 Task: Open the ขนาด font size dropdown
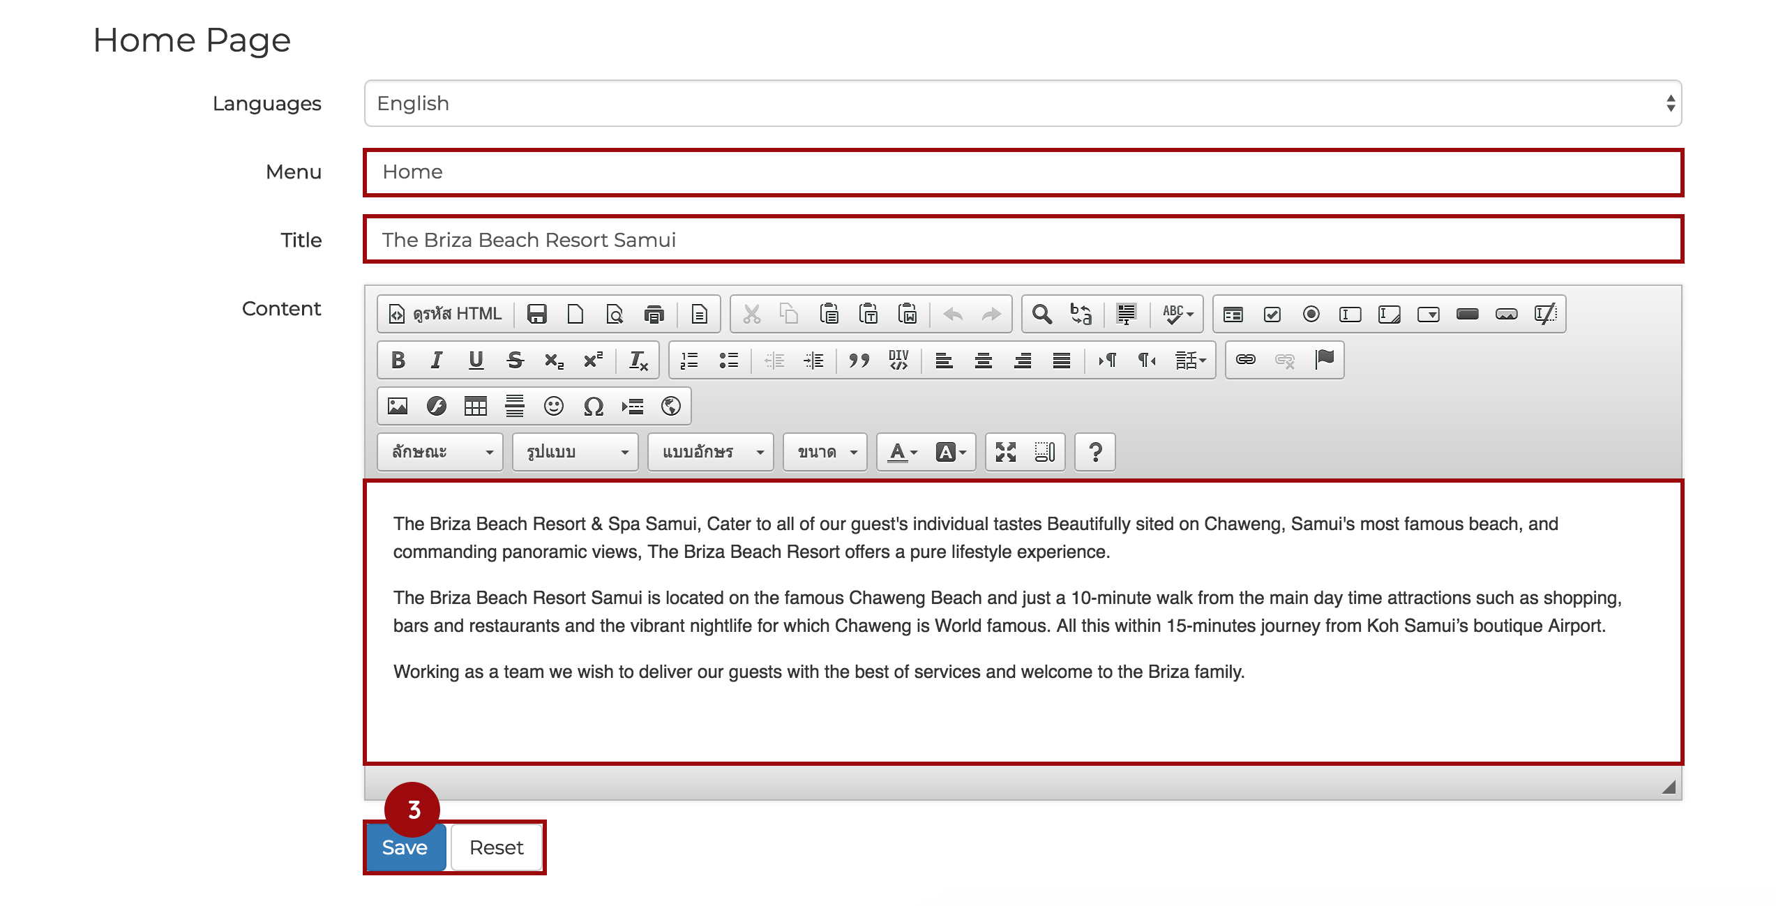pyautogui.click(x=825, y=452)
